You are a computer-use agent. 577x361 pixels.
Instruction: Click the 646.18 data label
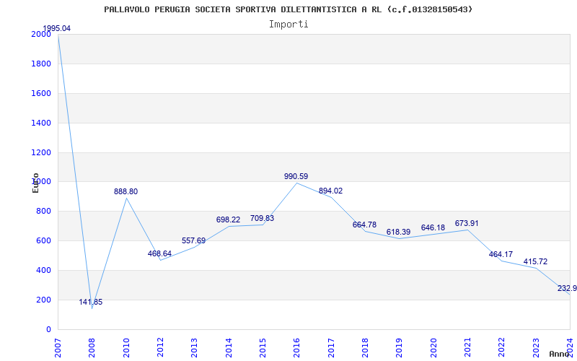click(x=433, y=227)
